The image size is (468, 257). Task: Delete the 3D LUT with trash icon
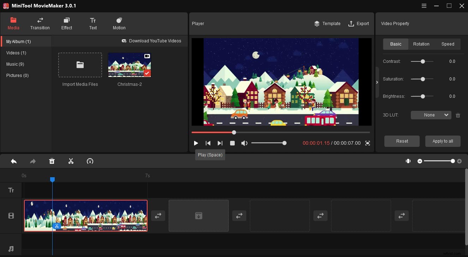pos(458,115)
